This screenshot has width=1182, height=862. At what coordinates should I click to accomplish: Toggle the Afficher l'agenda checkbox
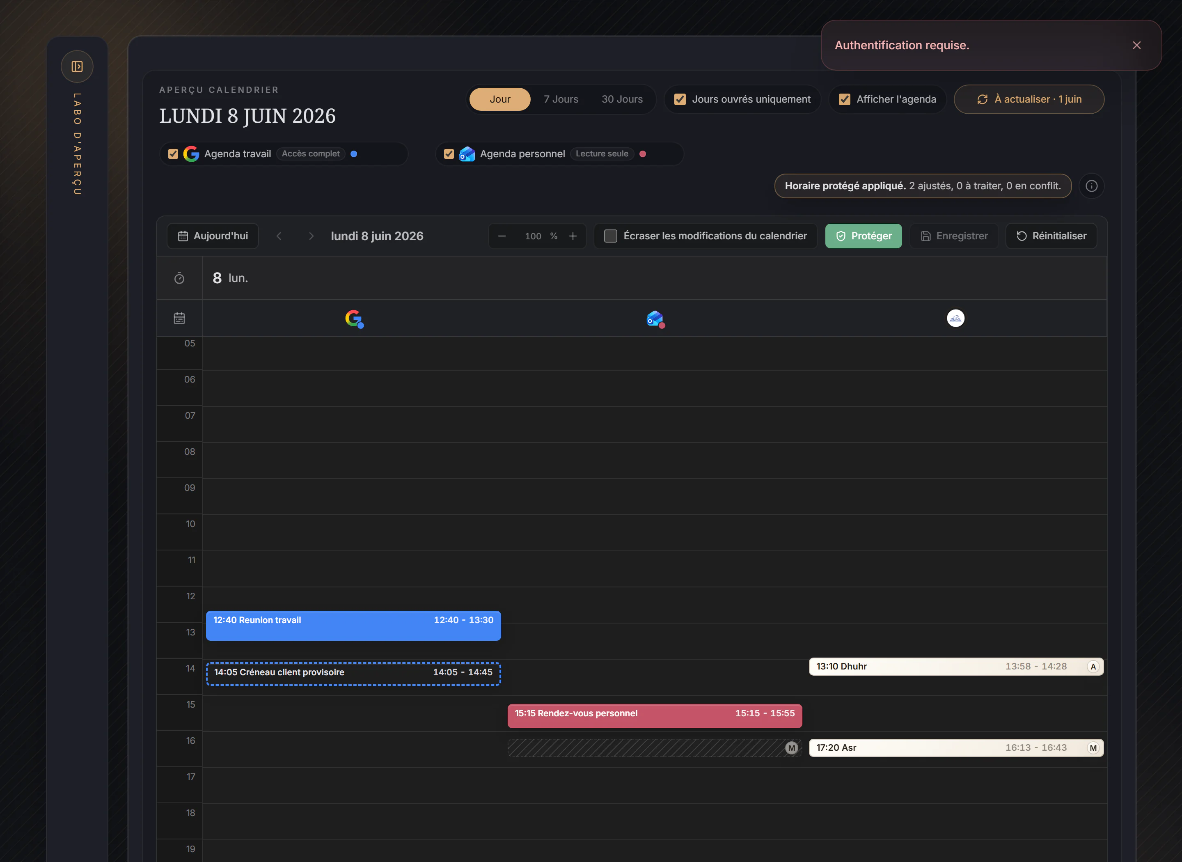pyautogui.click(x=845, y=99)
